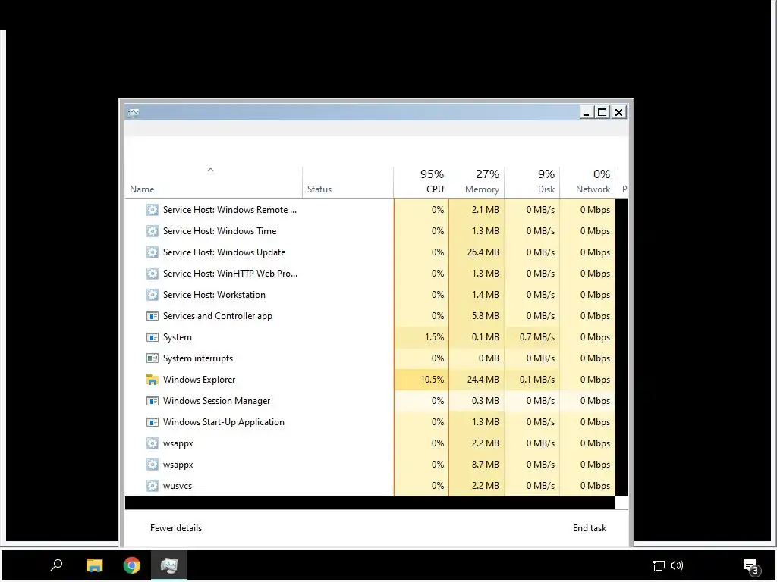This screenshot has width=777, height=582.
Task: Click the Services and Controller app icon
Action: [x=152, y=316]
